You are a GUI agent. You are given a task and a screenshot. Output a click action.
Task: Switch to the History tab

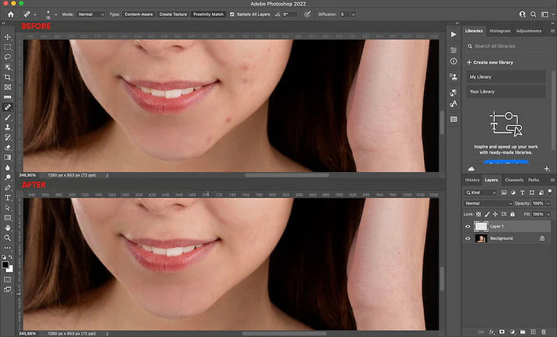(472, 180)
